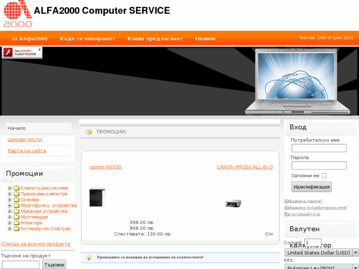Open Компютърни системи category

pyautogui.click(x=44, y=188)
